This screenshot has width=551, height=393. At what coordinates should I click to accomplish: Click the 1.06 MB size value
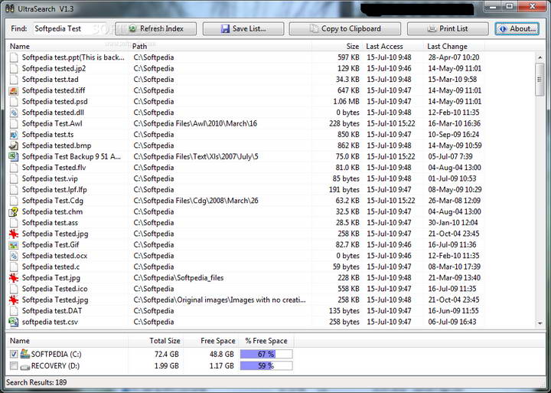pos(346,102)
